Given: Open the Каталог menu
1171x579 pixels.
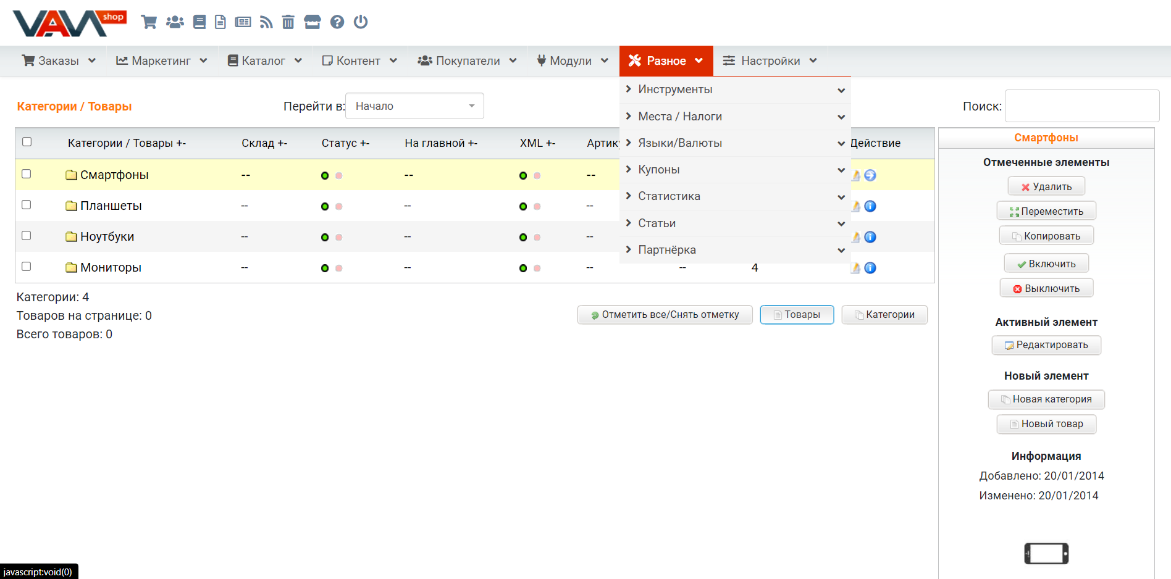Looking at the screenshot, I should coord(265,61).
